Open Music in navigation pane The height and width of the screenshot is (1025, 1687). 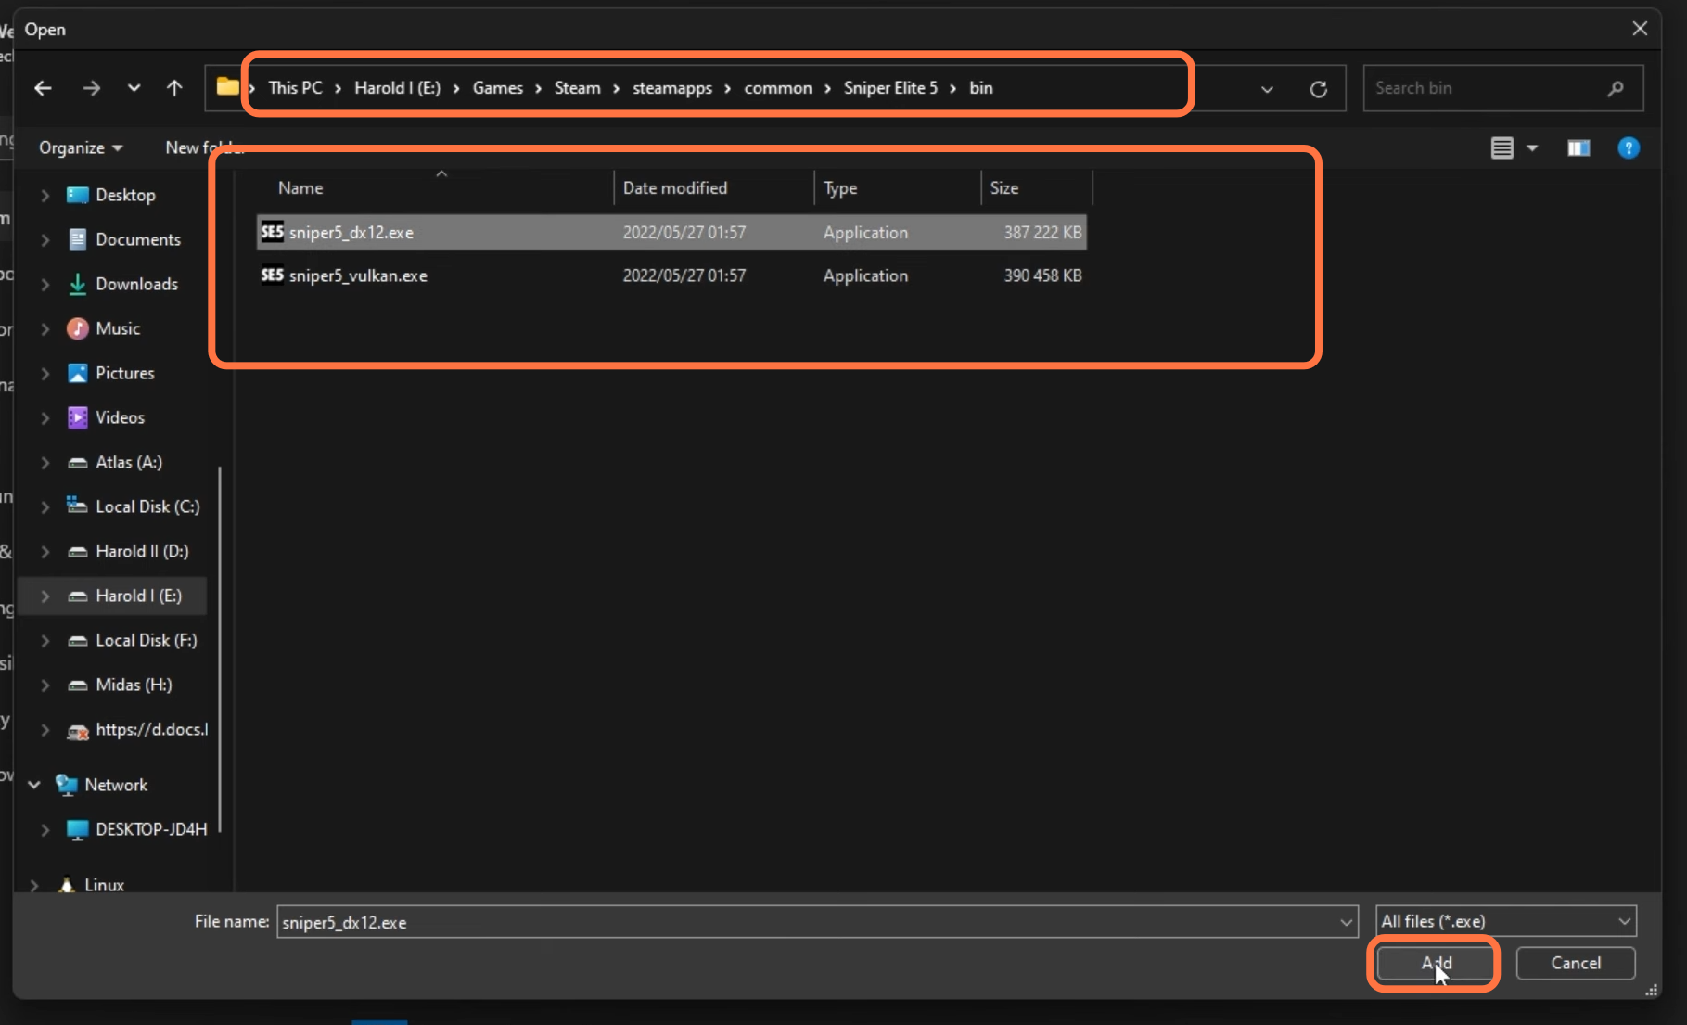pos(118,328)
